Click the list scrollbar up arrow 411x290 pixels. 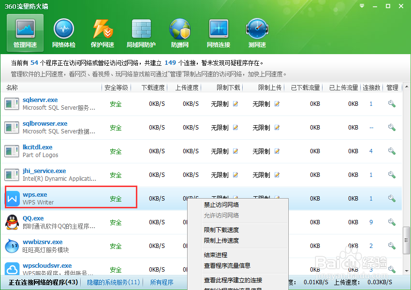tap(407, 87)
